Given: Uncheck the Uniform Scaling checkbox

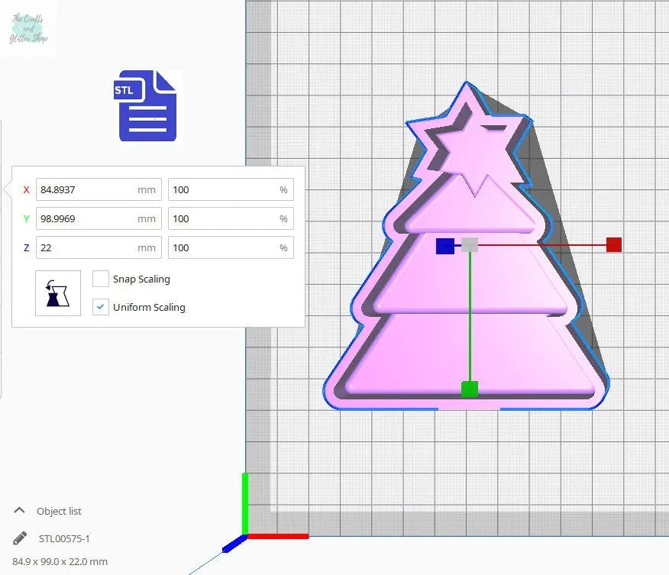Looking at the screenshot, I should (100, 307).
